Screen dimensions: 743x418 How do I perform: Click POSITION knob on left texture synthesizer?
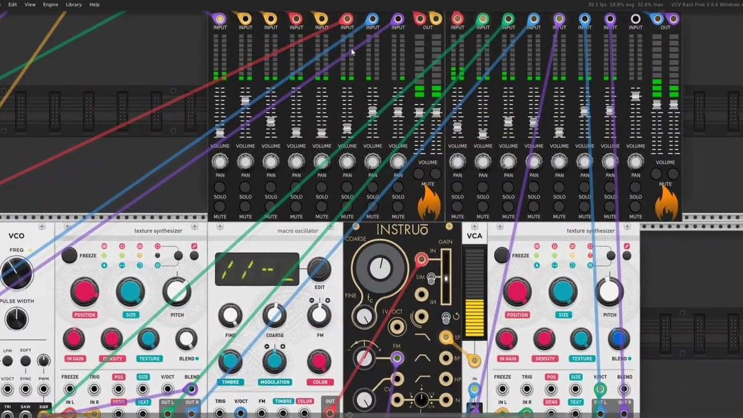click(85, 291)
